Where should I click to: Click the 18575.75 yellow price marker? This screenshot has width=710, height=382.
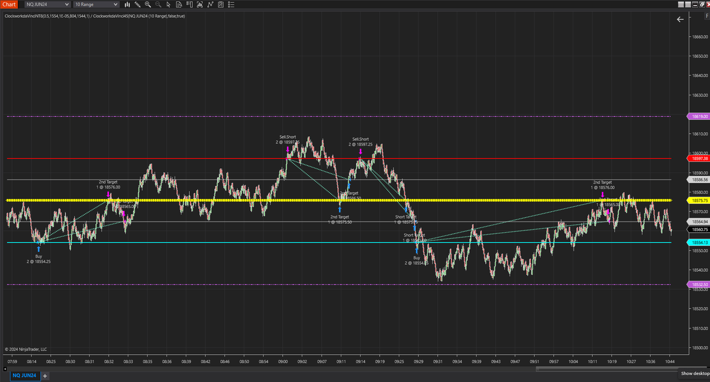(x=699, y=201)
